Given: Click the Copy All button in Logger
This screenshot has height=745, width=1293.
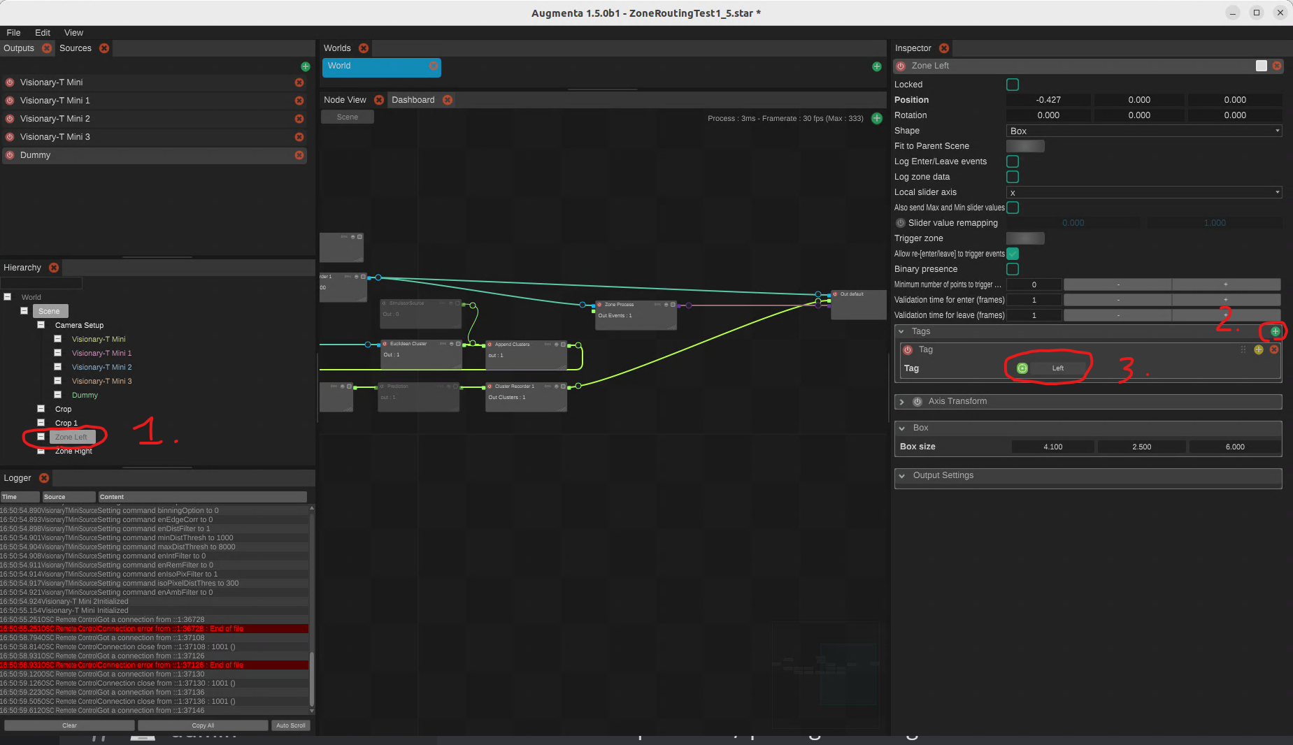Looking at the screenshot, I should 203,725.
